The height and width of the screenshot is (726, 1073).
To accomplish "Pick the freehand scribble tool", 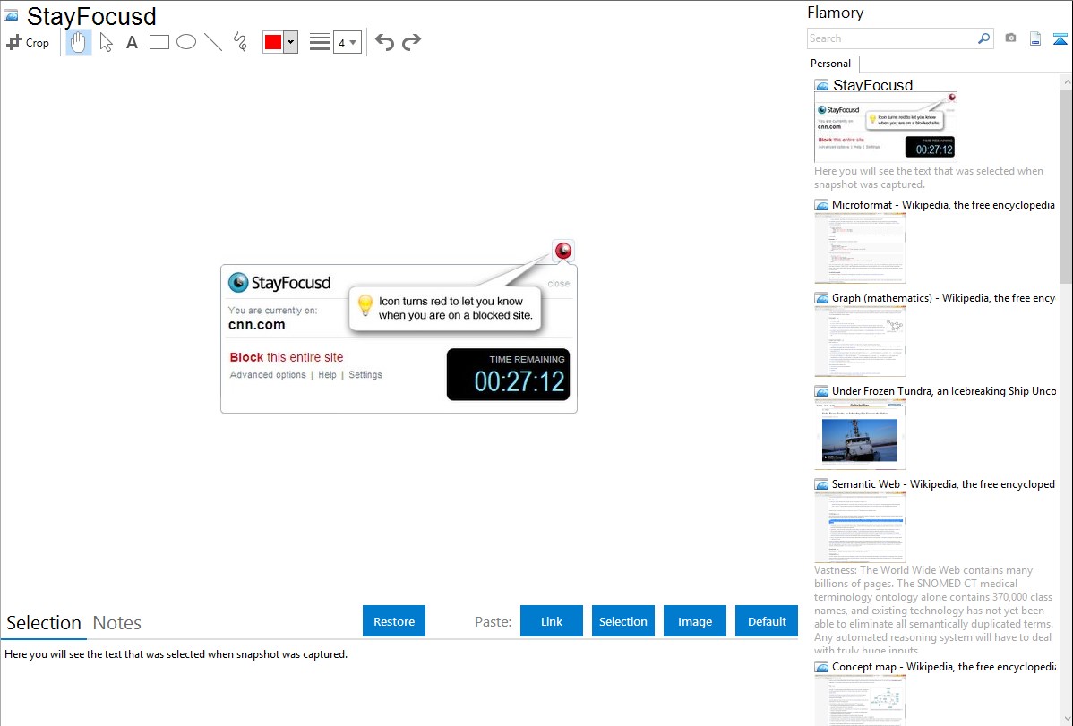I will (240, 42).
